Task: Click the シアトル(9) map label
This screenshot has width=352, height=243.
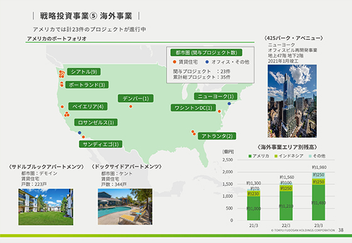Action: tap(84, 71)
